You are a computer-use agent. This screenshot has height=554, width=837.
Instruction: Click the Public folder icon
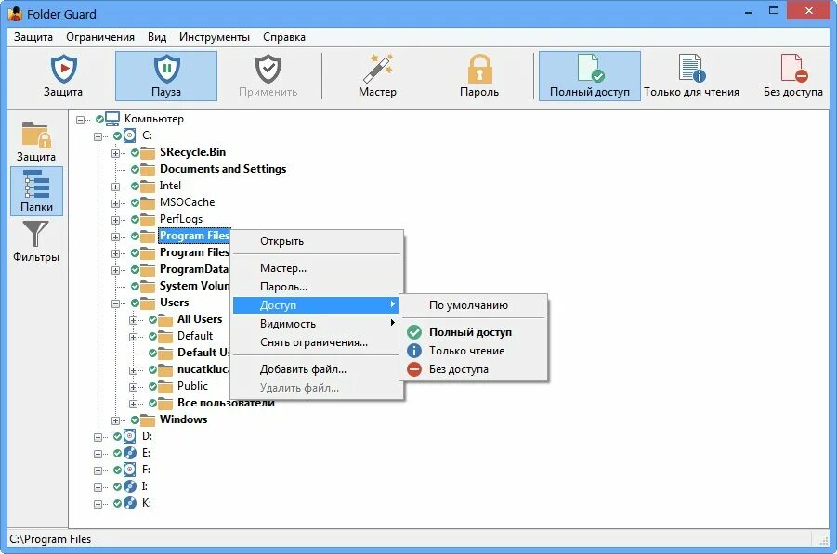[165, 386]
